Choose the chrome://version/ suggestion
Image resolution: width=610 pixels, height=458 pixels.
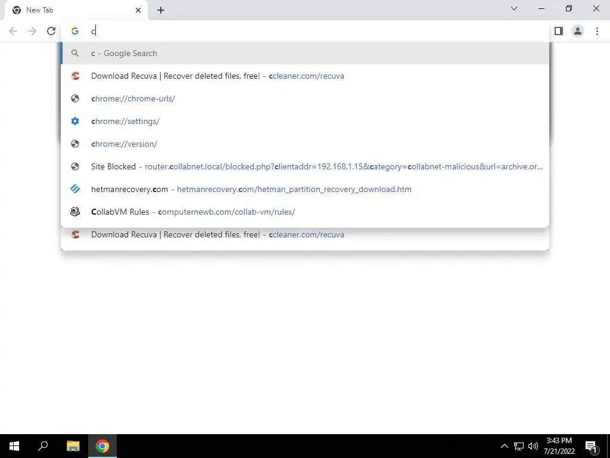tap(305, 144)
